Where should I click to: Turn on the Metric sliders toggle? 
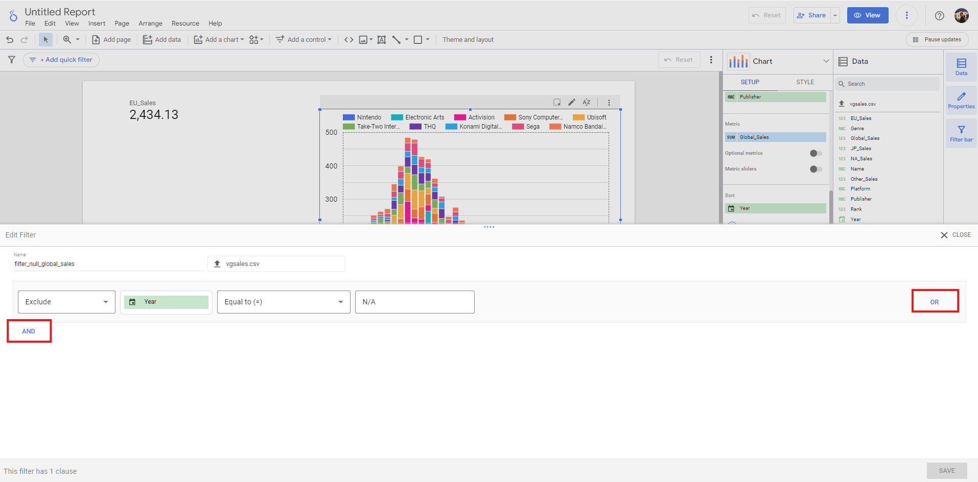816,169
